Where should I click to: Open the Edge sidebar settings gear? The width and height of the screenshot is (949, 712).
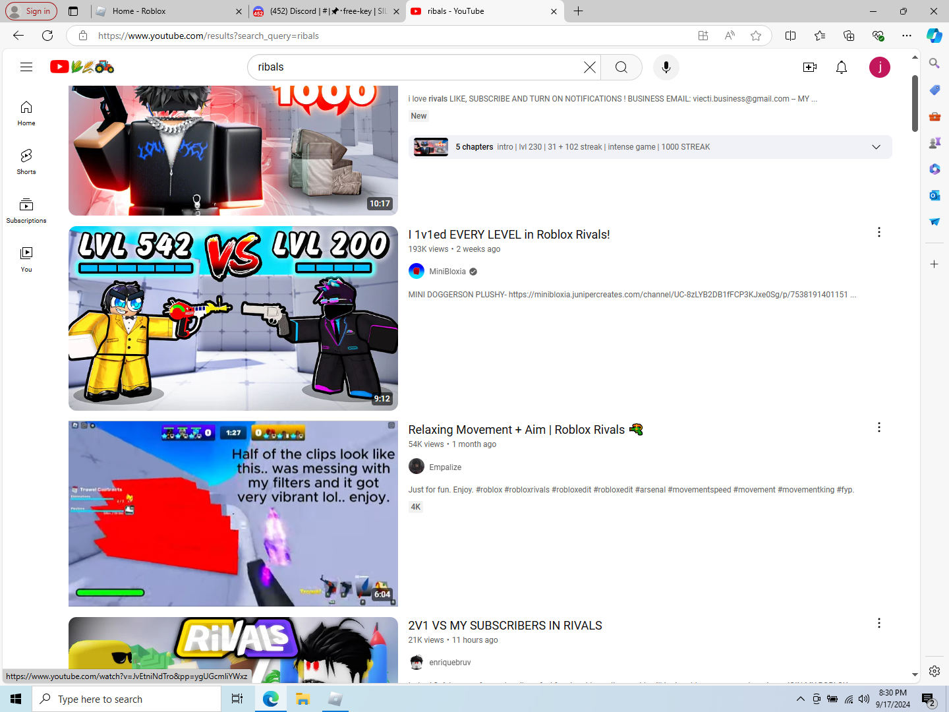[x=935, y=670]
